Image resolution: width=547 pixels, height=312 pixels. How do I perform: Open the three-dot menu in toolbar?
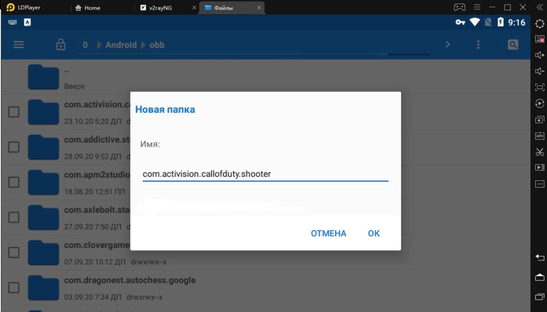pos(478,45)
